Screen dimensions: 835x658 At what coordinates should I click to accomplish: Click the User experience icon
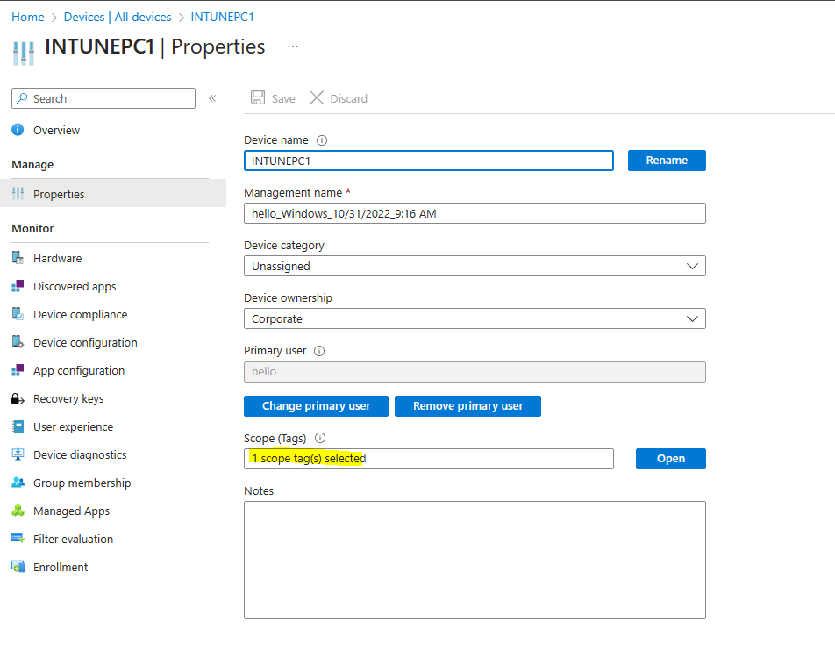point(18,426)
